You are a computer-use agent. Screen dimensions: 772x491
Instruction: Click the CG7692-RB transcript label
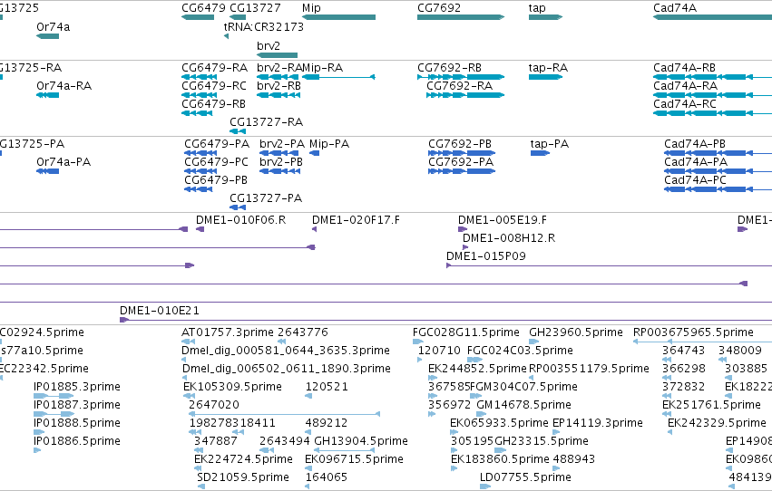pyautogui.click(x=450, y=67)
